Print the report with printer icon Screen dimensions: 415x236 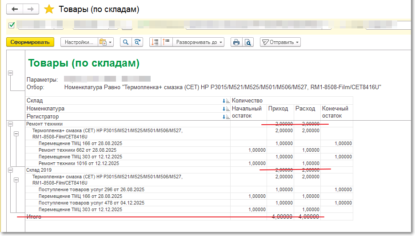(236, 42)
